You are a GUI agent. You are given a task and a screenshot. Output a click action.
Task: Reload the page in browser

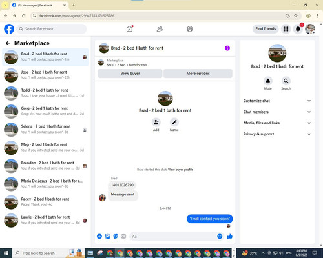(24, 16)
